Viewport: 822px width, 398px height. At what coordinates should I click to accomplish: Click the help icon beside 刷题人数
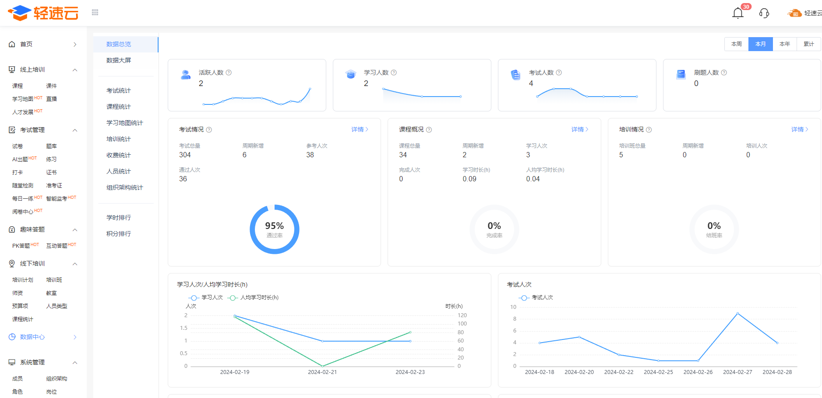[724, 73]
